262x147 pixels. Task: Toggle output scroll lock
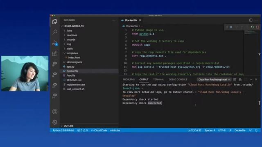(240, 80)
